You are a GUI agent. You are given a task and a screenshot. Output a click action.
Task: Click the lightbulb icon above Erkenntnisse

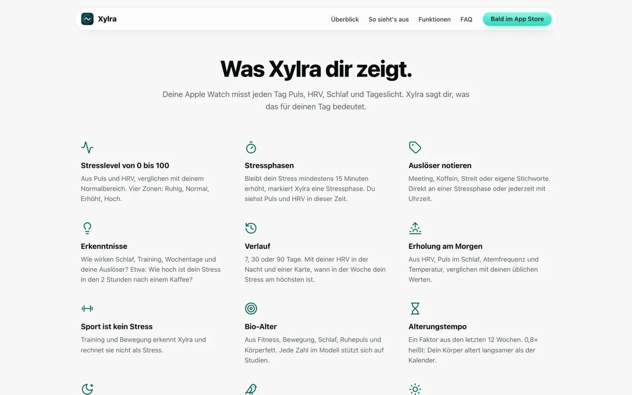(x=87, y=228)
